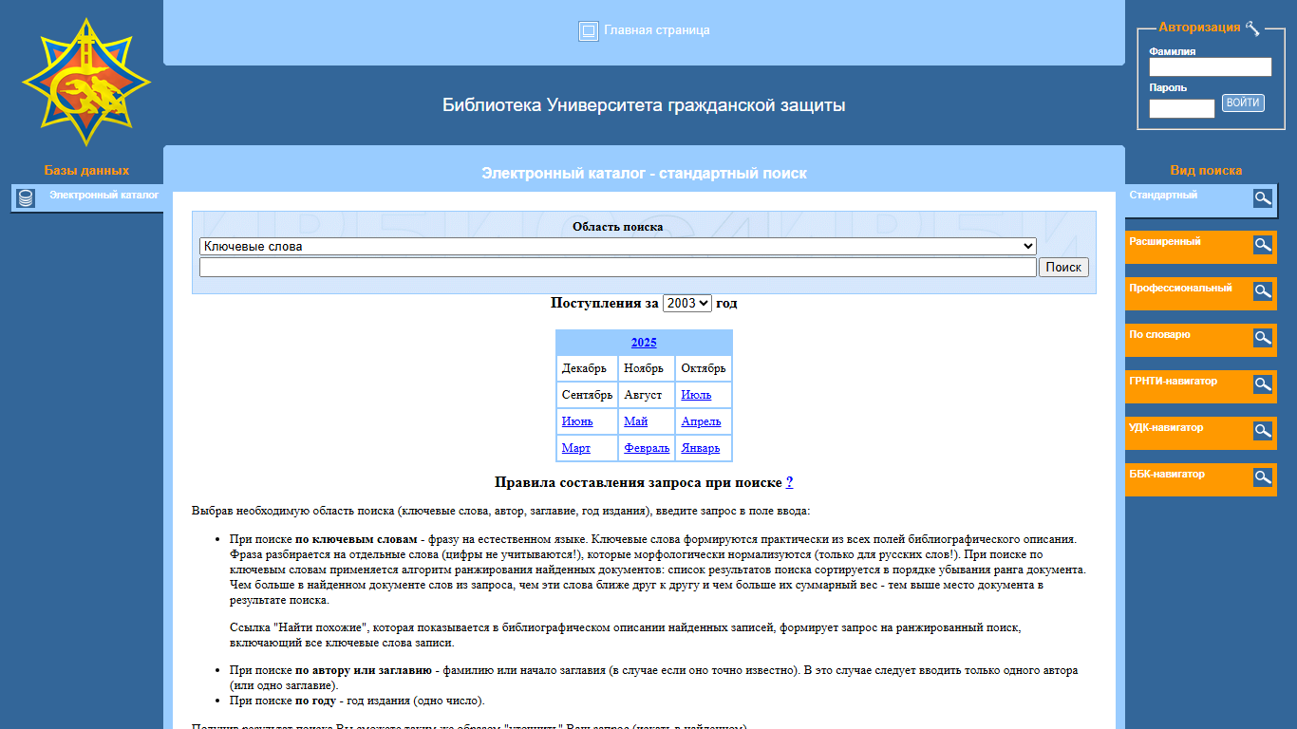Viewport: 1297px width, 729px height.
Task: Click the question mark help link
Action: [790, 482]
